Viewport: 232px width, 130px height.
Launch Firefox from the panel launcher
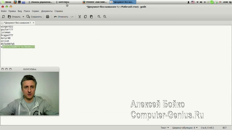click(15, 2)
